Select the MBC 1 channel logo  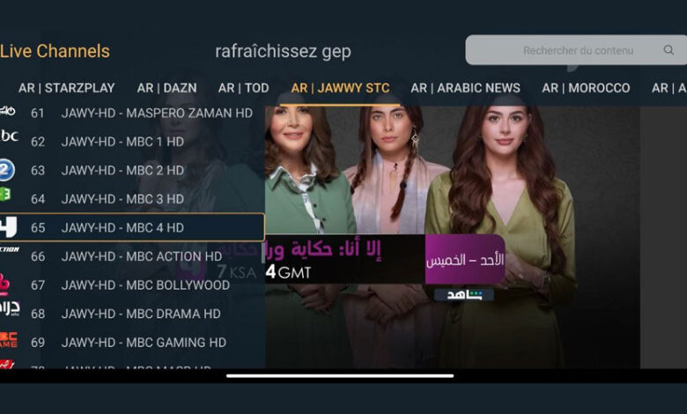[x=9, y=136]
